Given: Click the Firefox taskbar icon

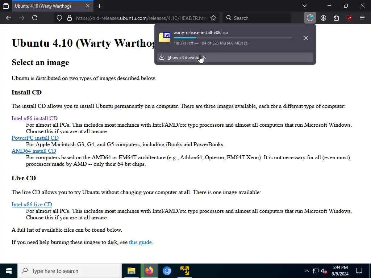Looking at the screenshot, I should (x=149, y=271).
